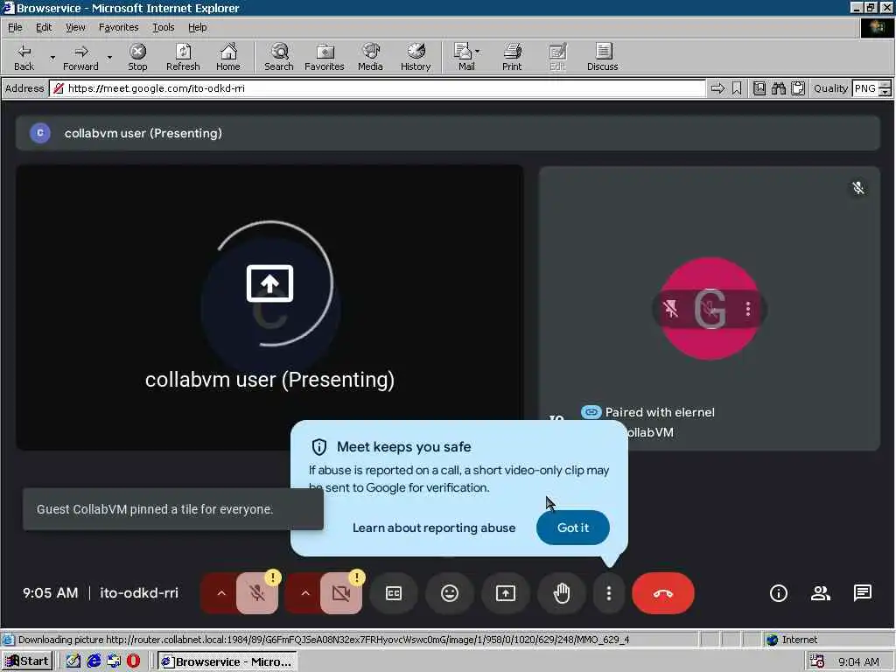Viewport: 896px width, 672px height.
Task: Click the ito-odkd-rri meeting code text
Action: (139, 592)
